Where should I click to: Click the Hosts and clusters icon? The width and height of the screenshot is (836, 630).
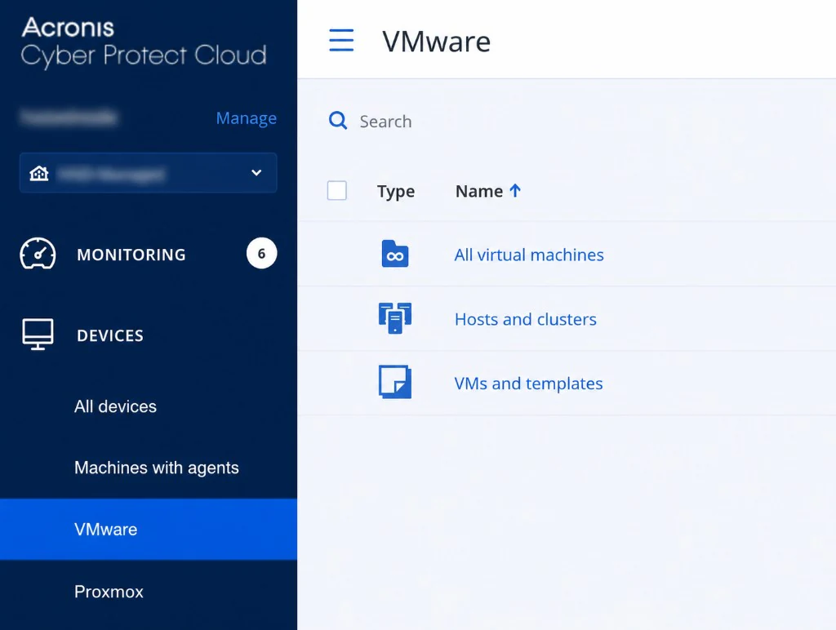tap(395, 318)
